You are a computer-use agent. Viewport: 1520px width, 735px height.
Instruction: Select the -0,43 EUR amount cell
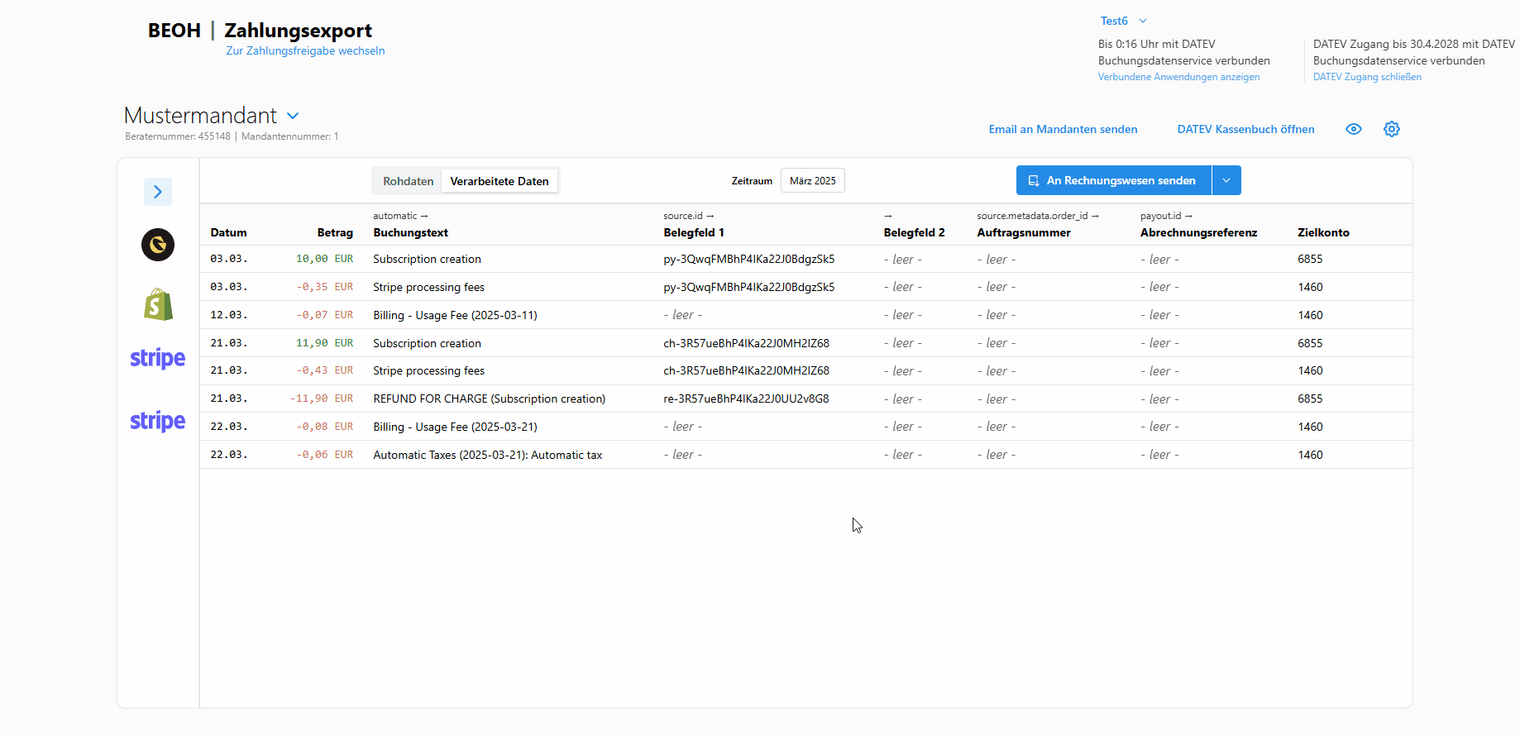coord(324,370)
